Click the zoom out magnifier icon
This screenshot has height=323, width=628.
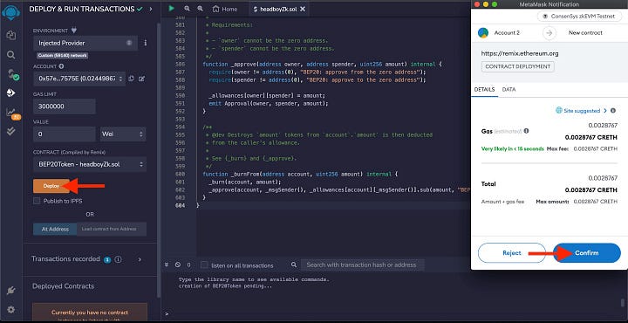pyautogui.click(x=187, y=9)
